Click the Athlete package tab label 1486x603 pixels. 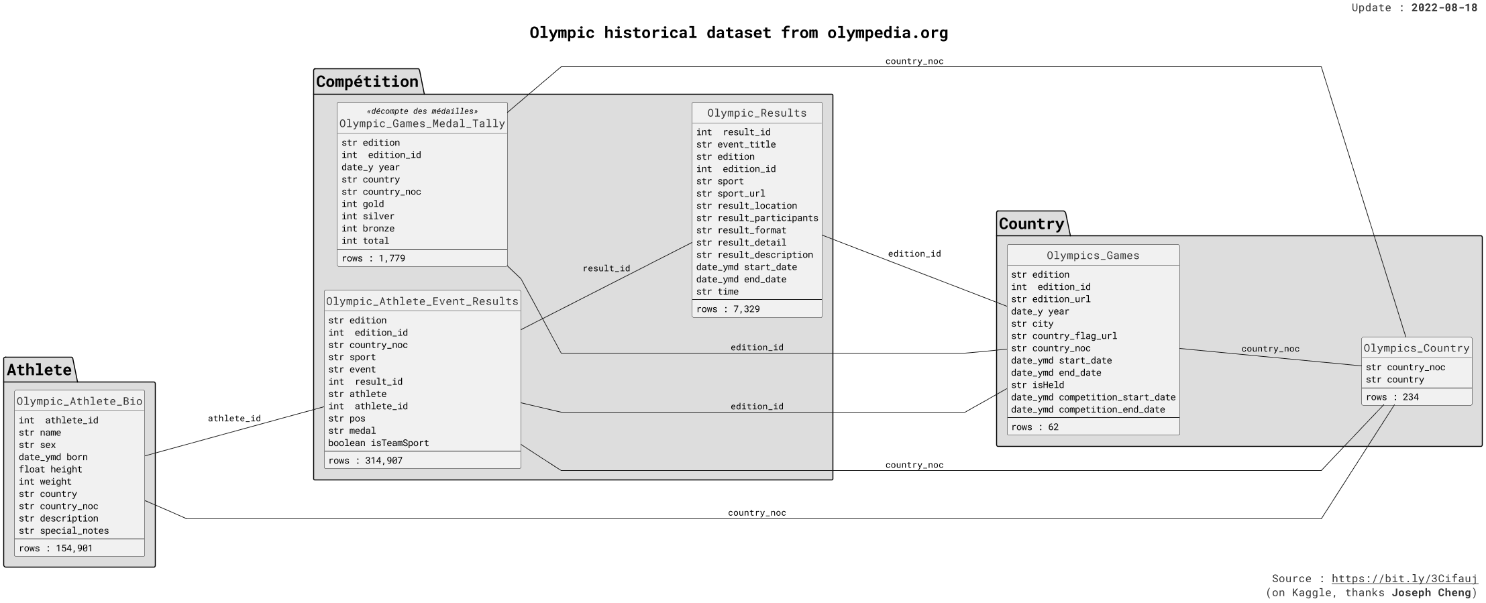click(x=39, y=370)
